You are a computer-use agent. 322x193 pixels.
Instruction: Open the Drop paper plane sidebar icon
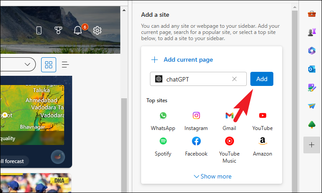coord(311,106)
